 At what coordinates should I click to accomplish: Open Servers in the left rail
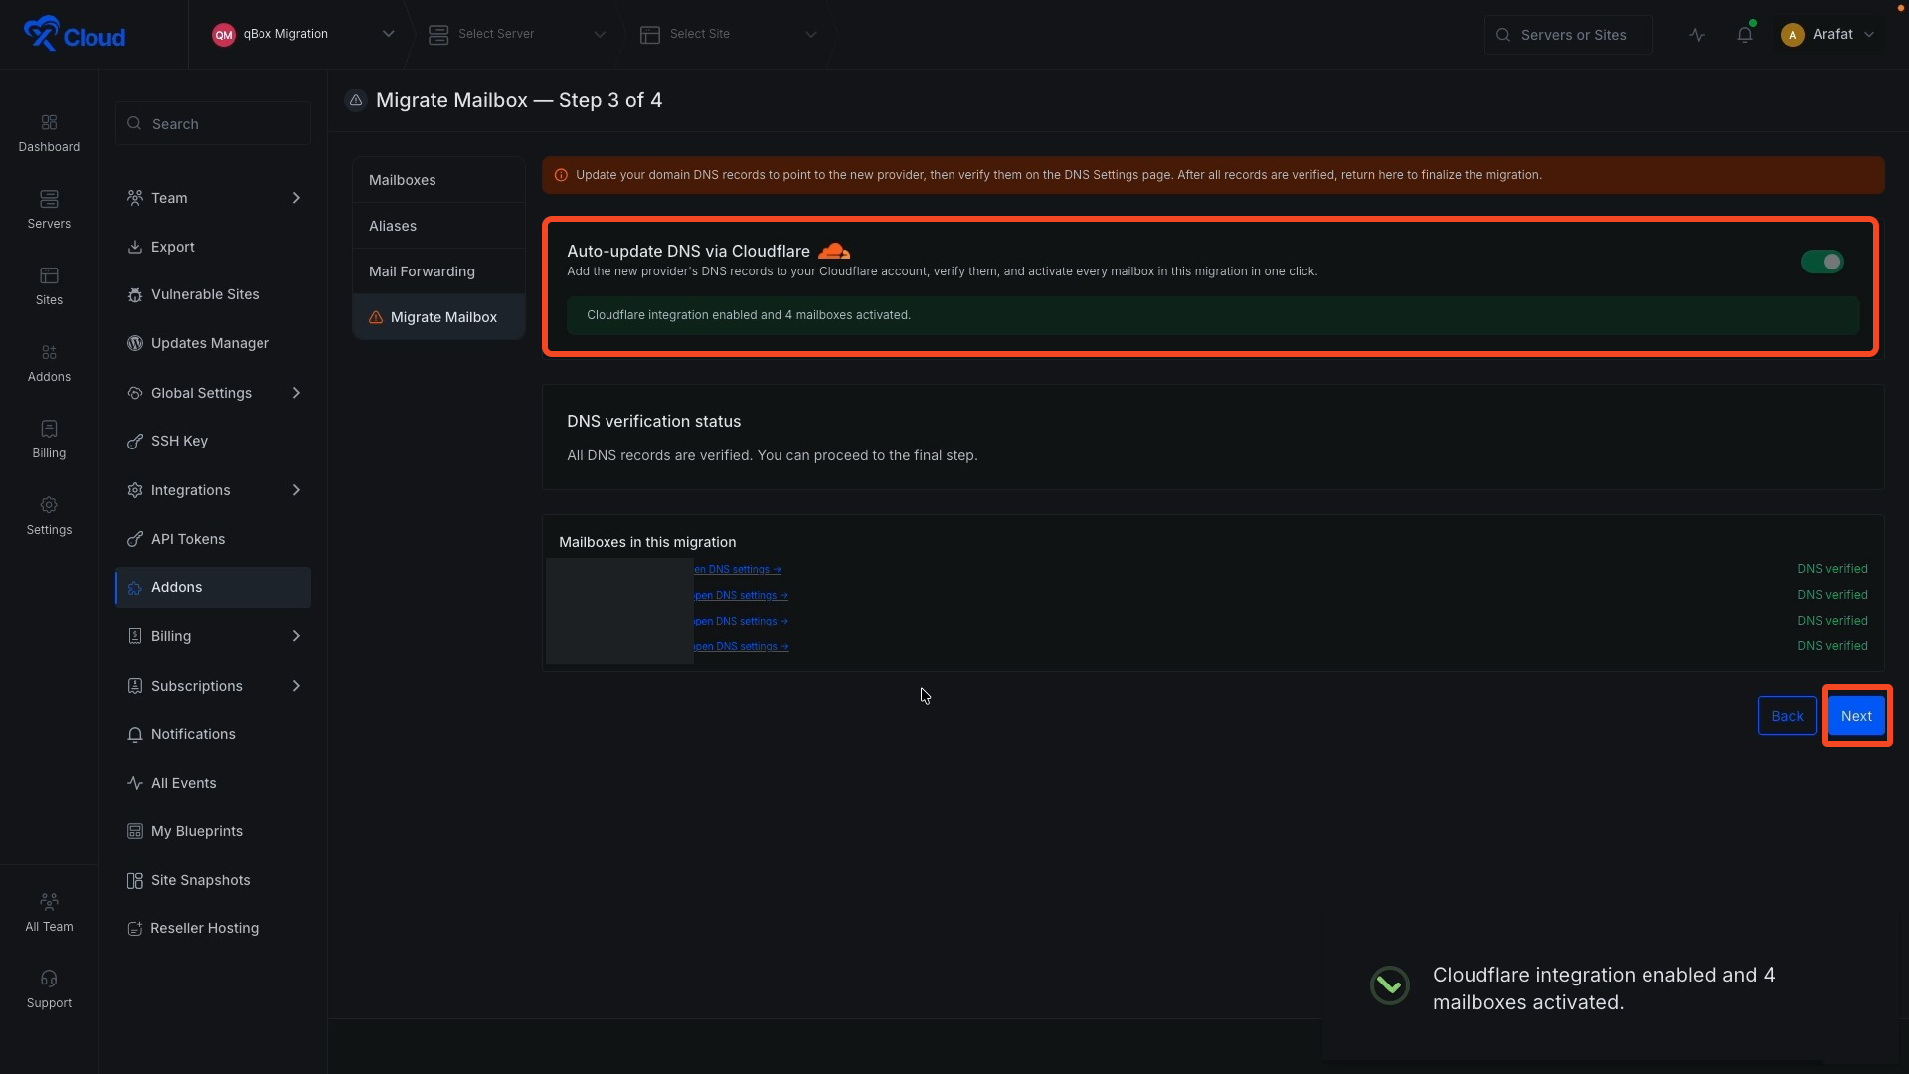point(49,210)
